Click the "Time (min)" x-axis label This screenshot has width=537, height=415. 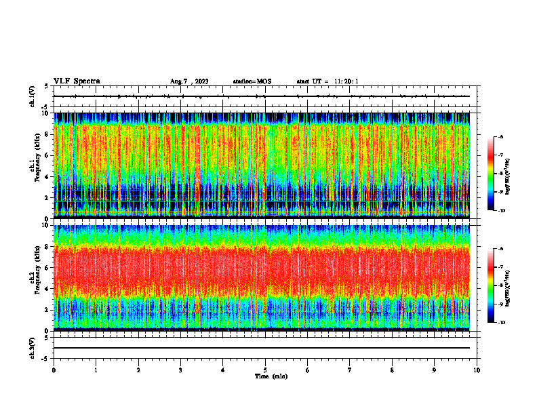271,376
